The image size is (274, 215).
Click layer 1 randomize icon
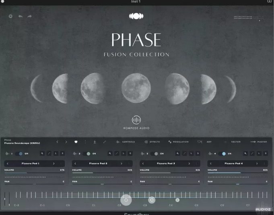[x=49, y=154]
